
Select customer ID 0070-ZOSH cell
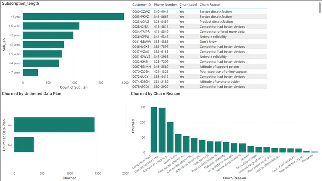141,72
